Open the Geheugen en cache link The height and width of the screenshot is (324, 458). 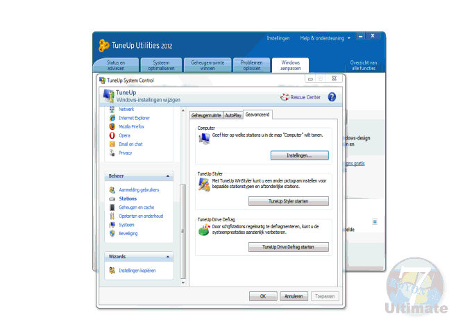coord(137,207)
